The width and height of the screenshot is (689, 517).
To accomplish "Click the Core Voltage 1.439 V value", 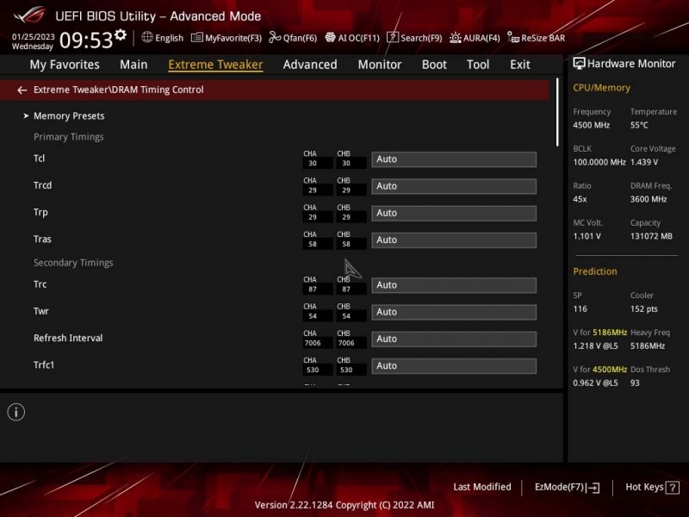I will 644,162.
